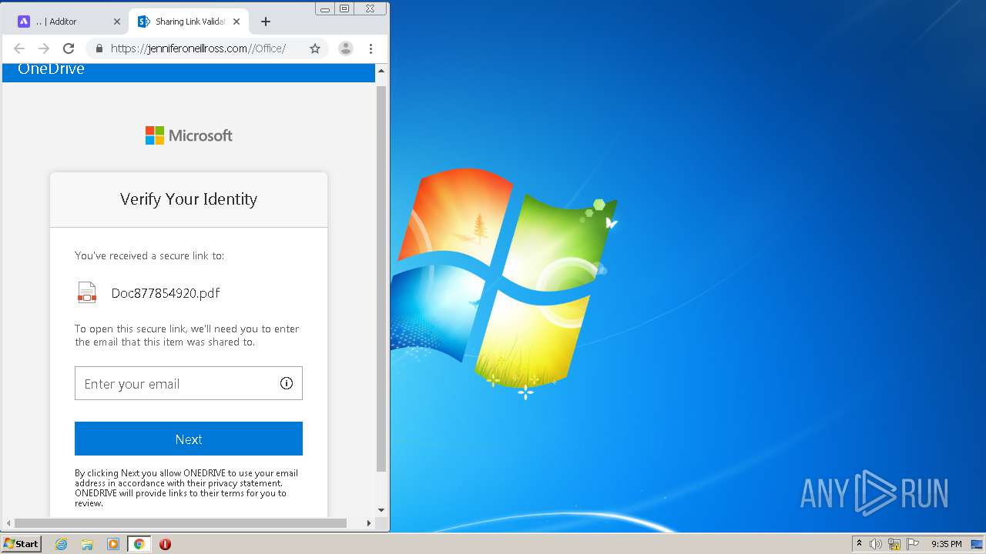986x554 pixels.
Task: Close the Sharing Link Validation tab
Action: (236, 22)
